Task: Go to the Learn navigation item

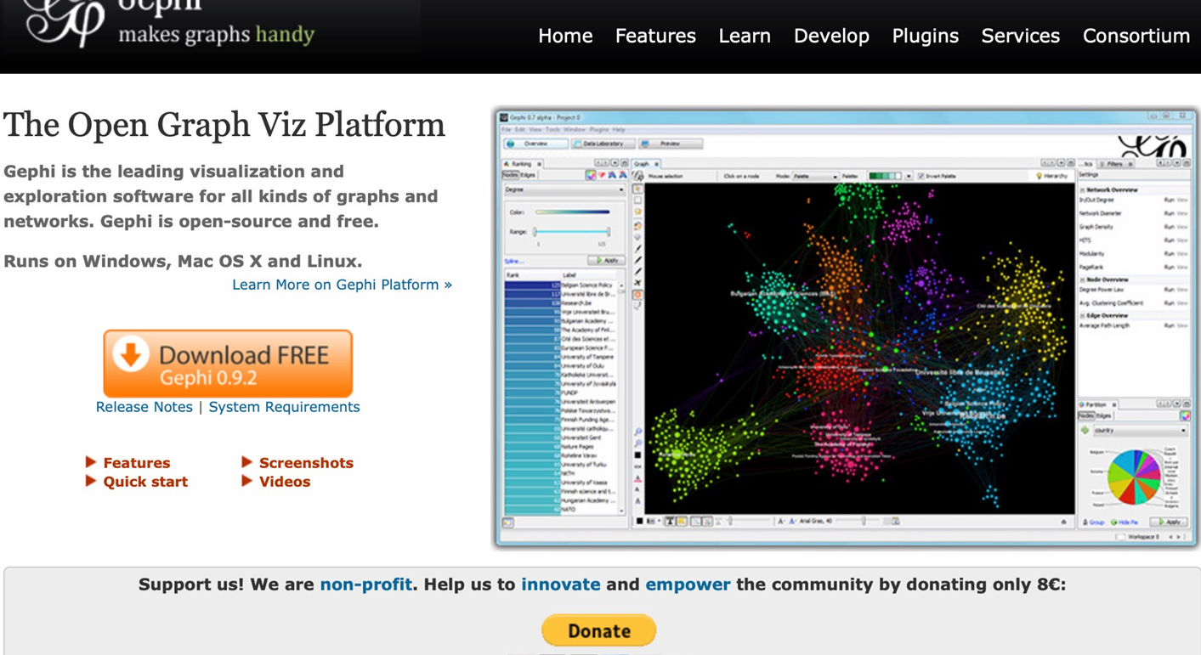Action: click(x=745, y=36)
